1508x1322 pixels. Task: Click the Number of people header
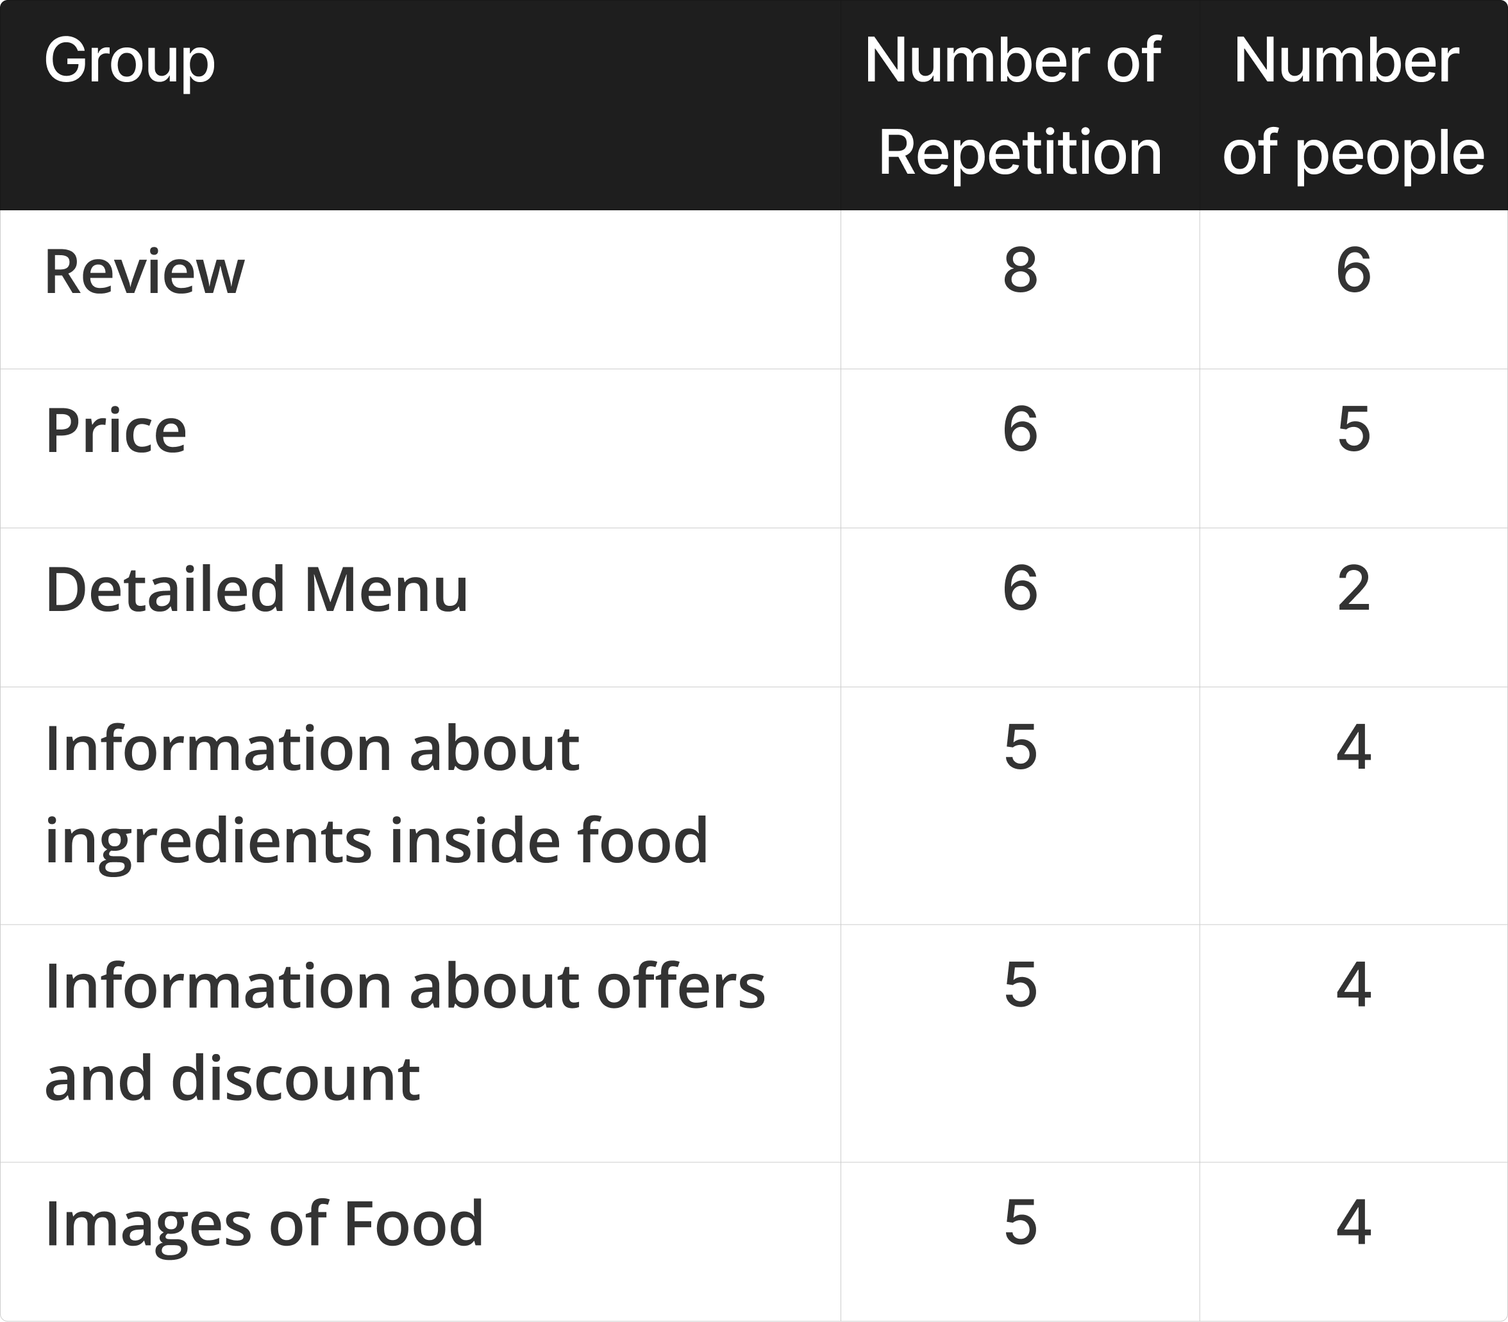pos(1353,106)
